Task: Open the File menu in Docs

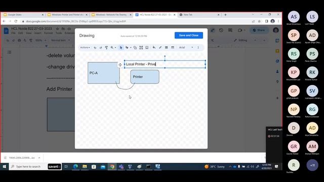Action: (13, 33)
